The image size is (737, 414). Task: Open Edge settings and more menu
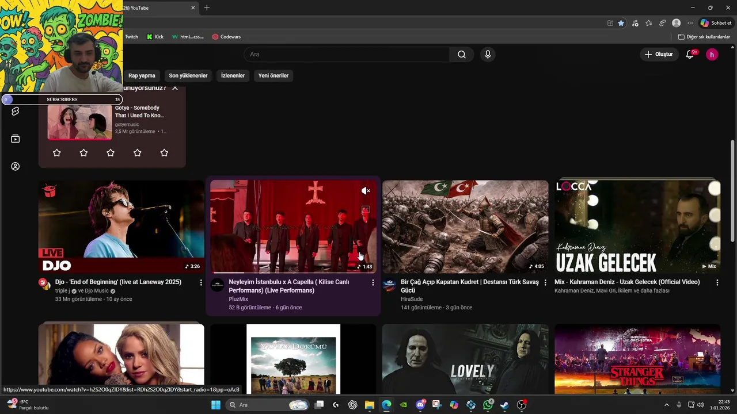coord(690,23)
